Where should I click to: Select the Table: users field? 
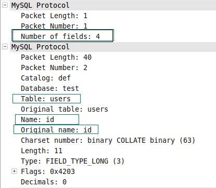(x=46, y=99)
